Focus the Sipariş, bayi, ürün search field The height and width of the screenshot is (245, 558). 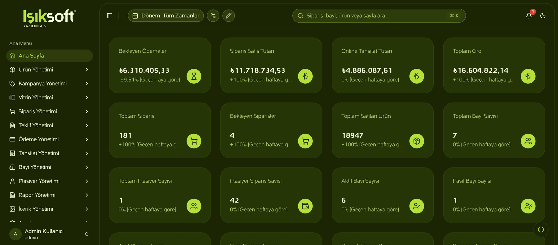tap(379, 16)
